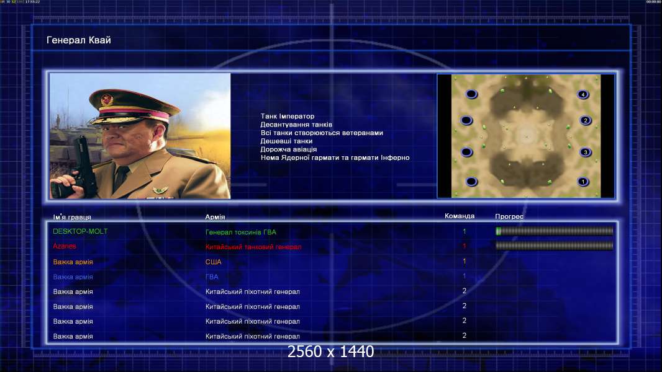The width and height of the screenshot is (662, 372).
Task: Click the blue 'ГВА' army entry
Action: click(212, 277)
